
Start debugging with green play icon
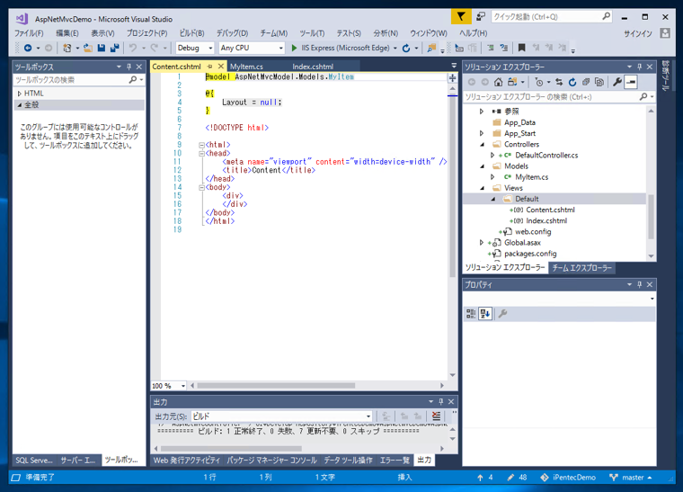[x=294, y=48]
